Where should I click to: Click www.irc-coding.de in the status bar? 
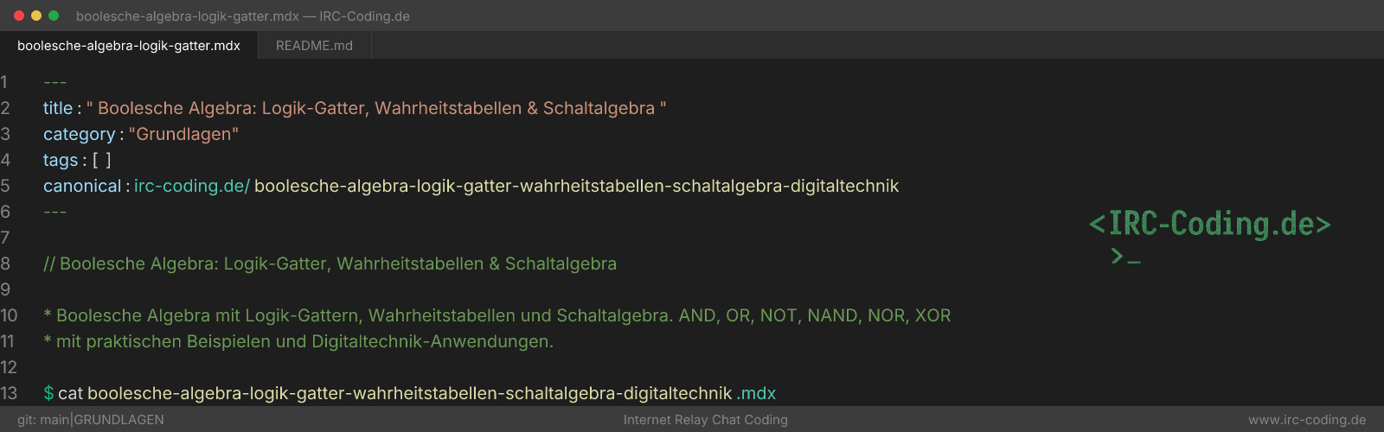(x=1307, y=420)
